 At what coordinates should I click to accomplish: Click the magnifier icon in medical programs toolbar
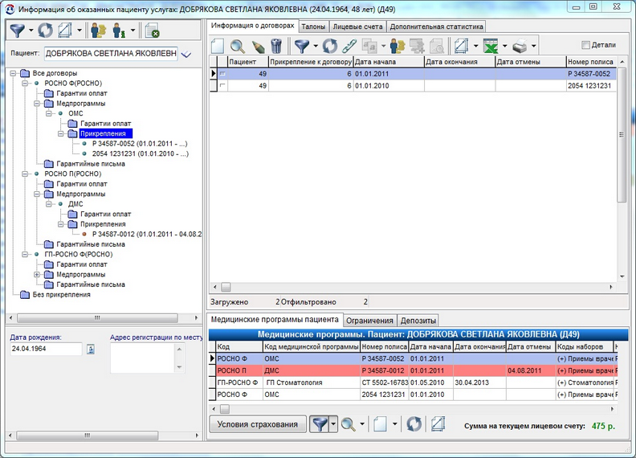(x=348, y=425)
